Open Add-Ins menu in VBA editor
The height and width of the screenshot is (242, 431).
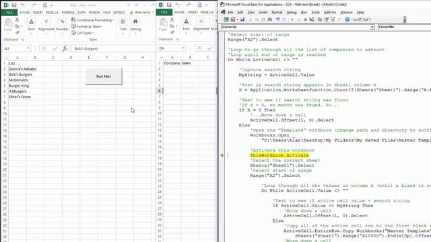pos(330,12)
